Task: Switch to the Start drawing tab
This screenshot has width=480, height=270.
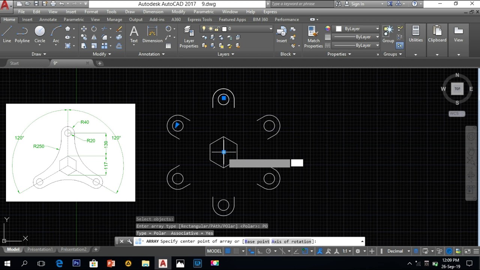Action: [14, 63]
